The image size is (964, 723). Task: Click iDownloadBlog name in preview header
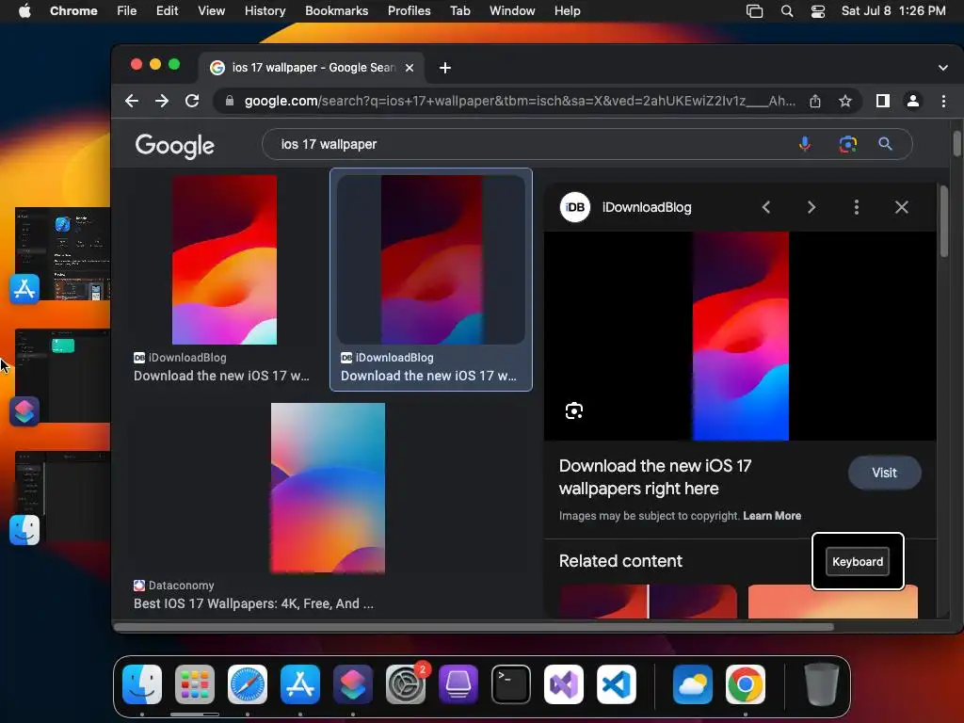647,207
